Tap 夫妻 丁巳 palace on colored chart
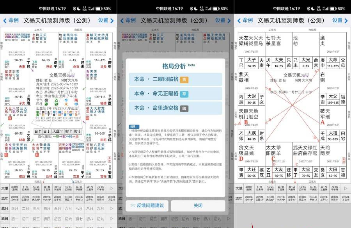The image size is (351, 228). (x=17, y=51)
